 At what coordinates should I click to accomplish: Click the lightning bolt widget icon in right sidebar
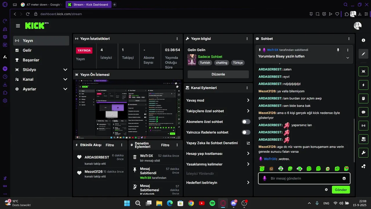[x=363, y=85]
